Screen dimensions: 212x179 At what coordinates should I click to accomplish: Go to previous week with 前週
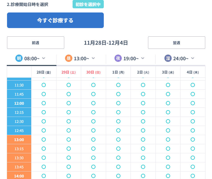pyautogui.click(x=36, y=43)
